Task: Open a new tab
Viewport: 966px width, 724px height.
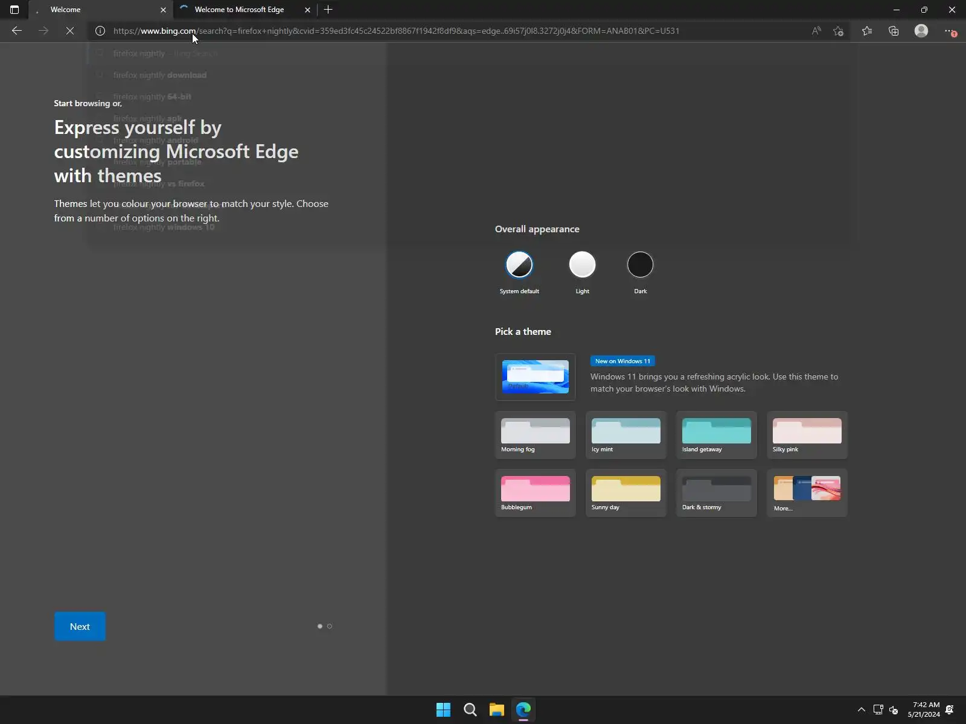Action: click(x=328, y=10)
